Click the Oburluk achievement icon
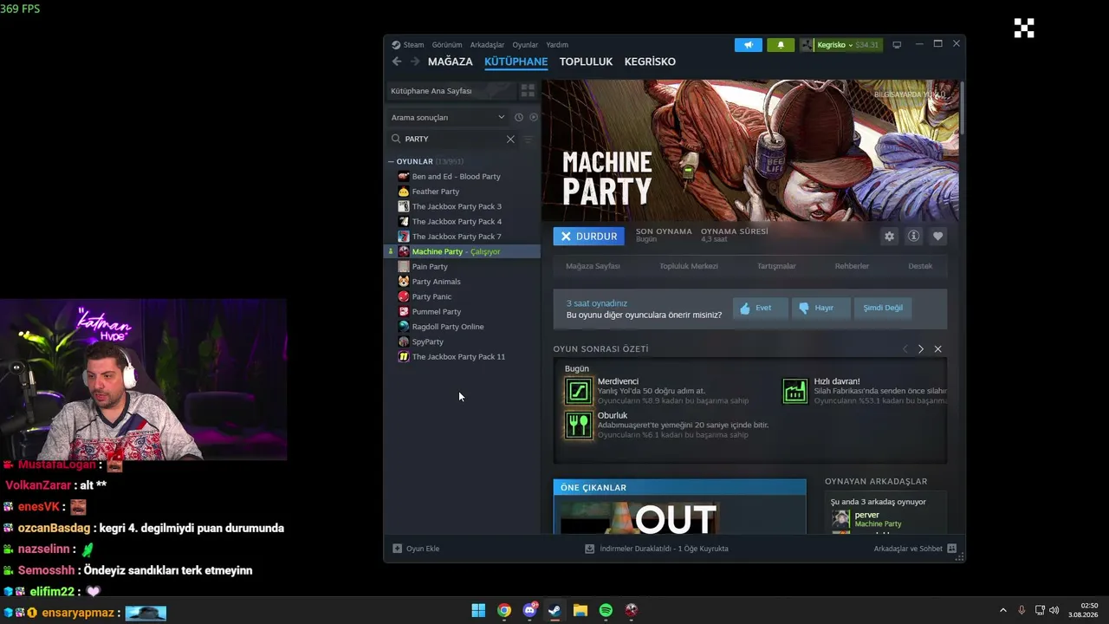The height and width of the screenshot is (624, 1109). click(x=579, y=425)
